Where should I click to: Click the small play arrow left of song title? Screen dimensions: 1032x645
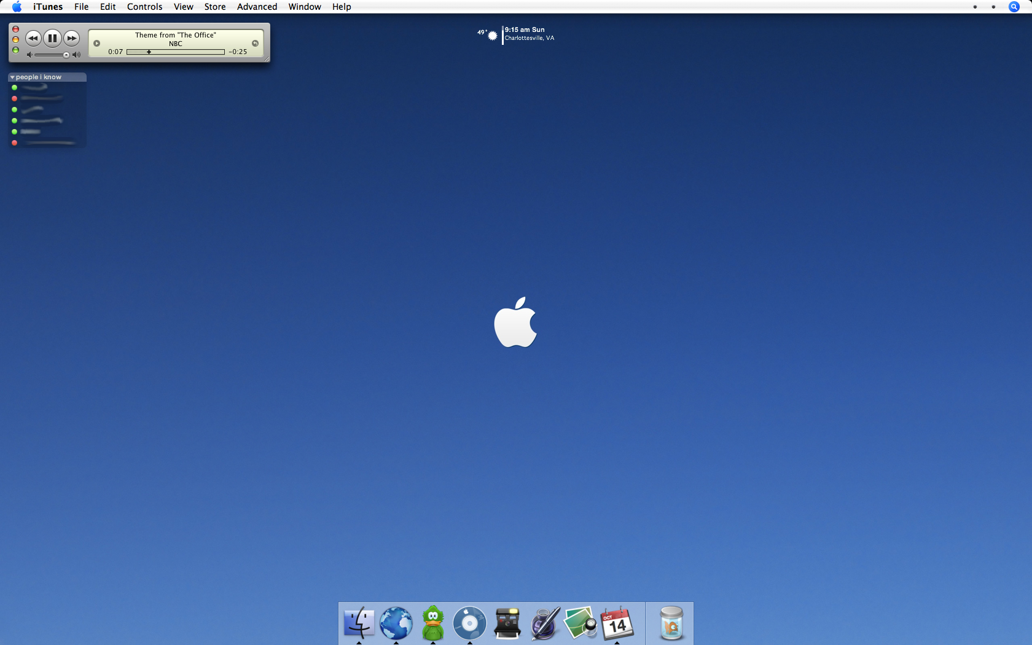point(96,43)
